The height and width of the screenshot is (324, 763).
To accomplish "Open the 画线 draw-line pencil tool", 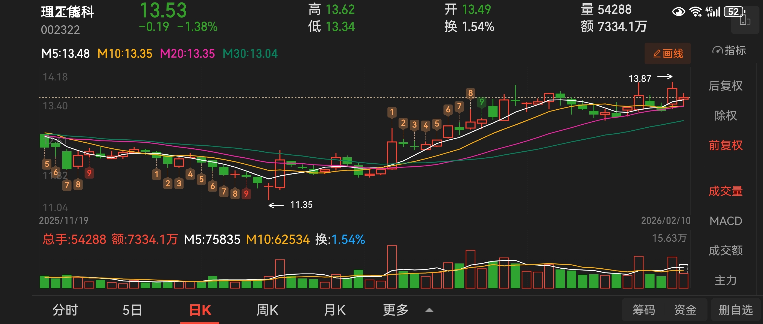I will click(668, 54).
